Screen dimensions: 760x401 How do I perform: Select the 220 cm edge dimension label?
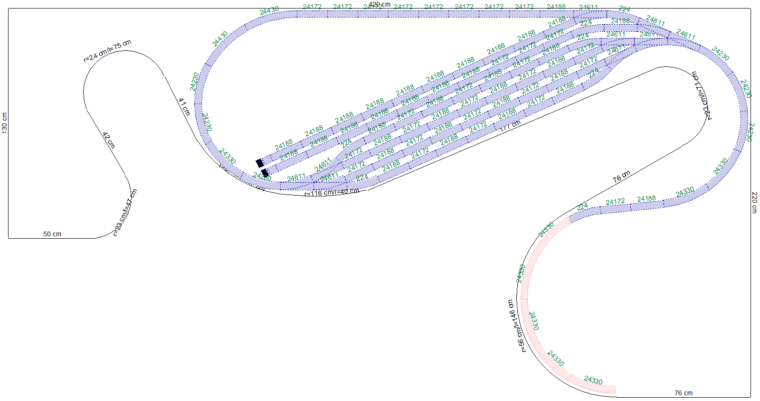754,203
